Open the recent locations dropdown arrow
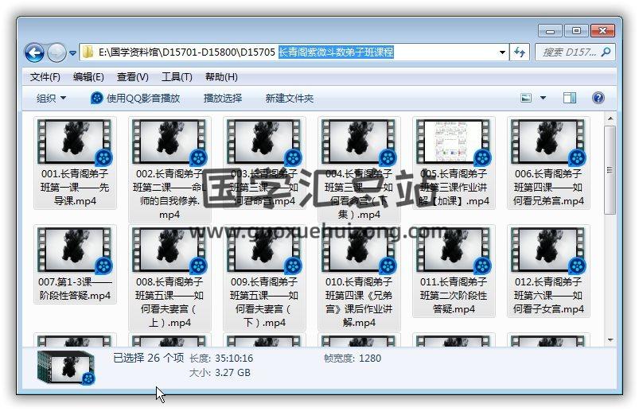 point(73,53)
